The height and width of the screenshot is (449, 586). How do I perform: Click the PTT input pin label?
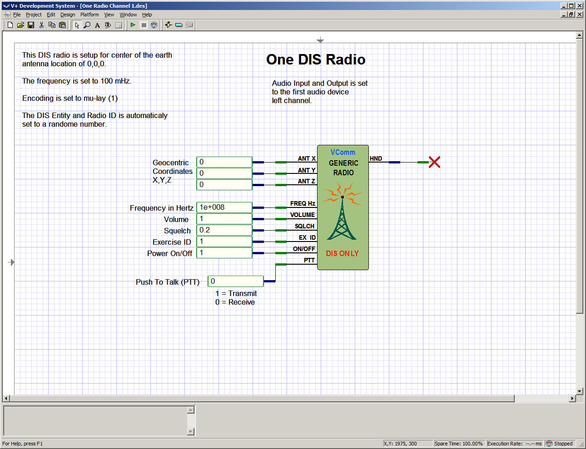tap(309, 260)
